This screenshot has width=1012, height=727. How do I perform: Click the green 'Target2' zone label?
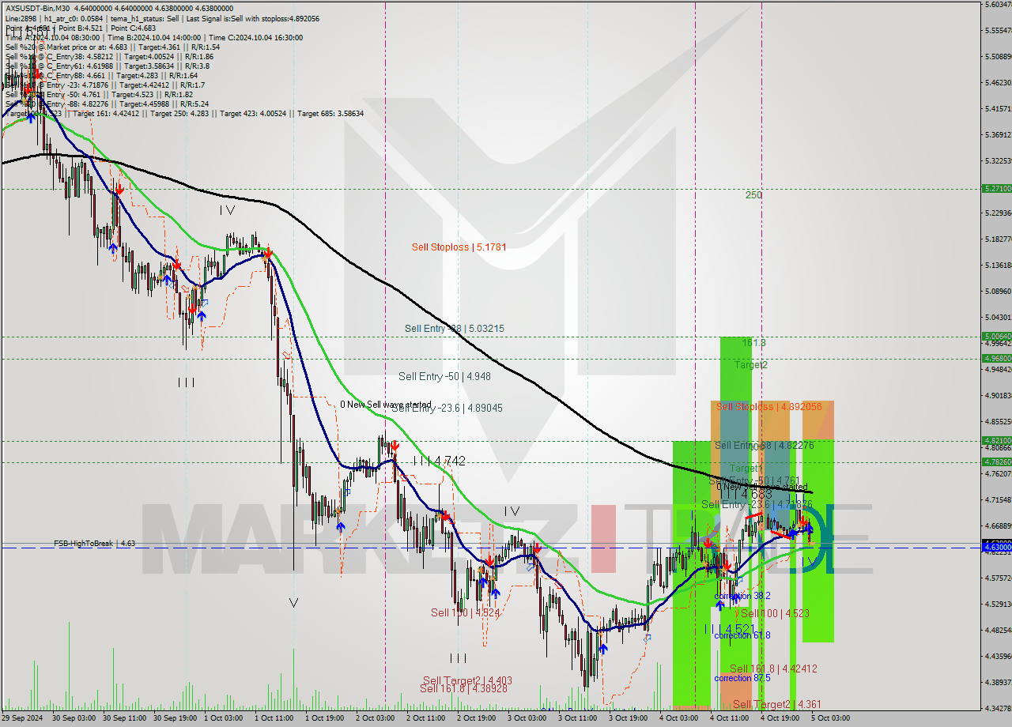[751, 365]
